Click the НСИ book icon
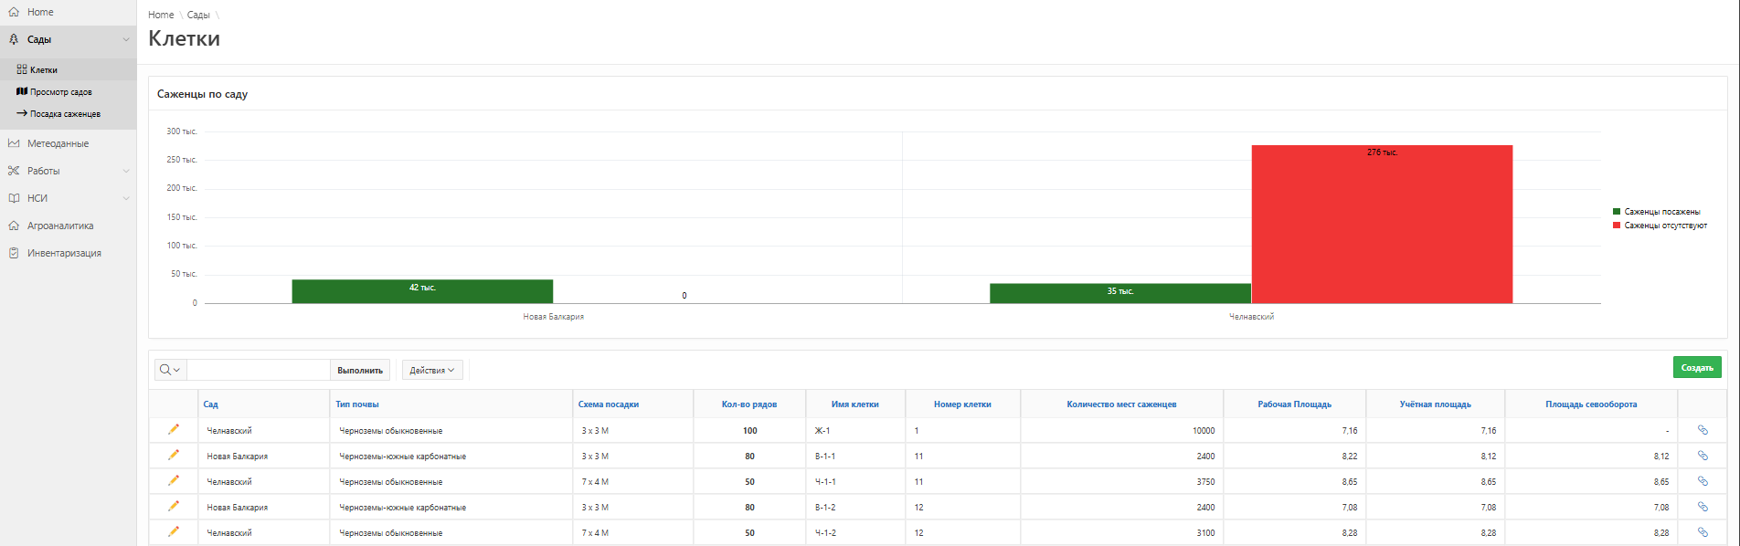The image size is (1740, 546). point(14,198)
